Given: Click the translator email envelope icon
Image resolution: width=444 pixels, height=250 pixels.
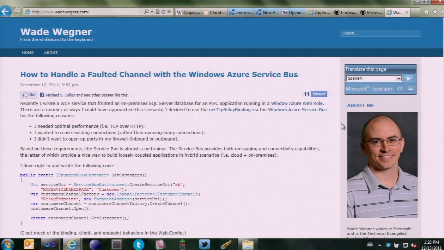Looking at the screenshot, I should (410, 88).
